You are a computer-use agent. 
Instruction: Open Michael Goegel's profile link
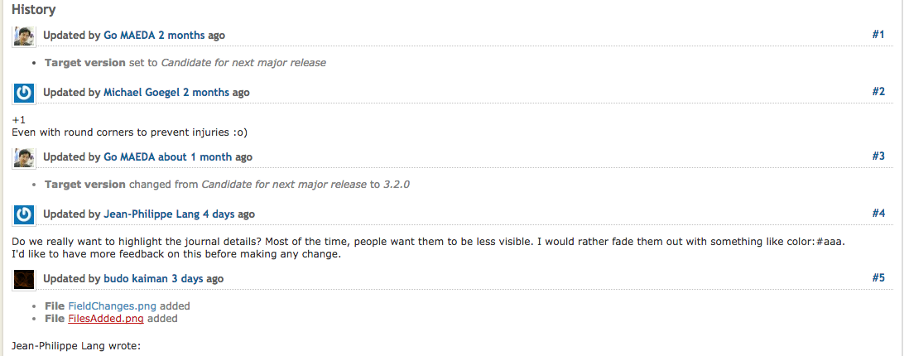click(142, 93)
